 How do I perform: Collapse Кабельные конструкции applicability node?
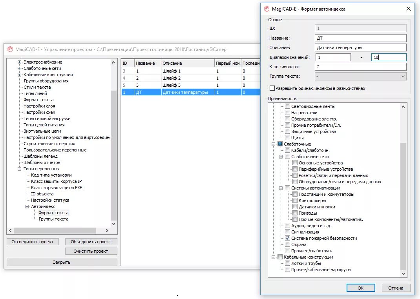click(x=274, y=257)
